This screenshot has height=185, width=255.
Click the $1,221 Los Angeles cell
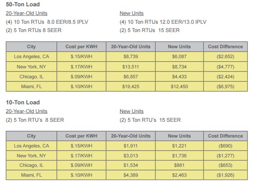179,146
